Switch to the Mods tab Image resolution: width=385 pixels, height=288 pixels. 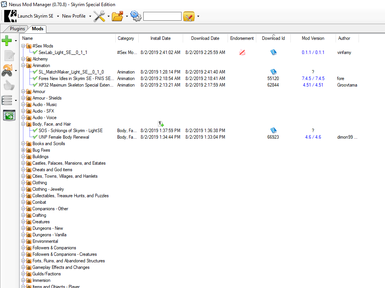coord(38,29)
